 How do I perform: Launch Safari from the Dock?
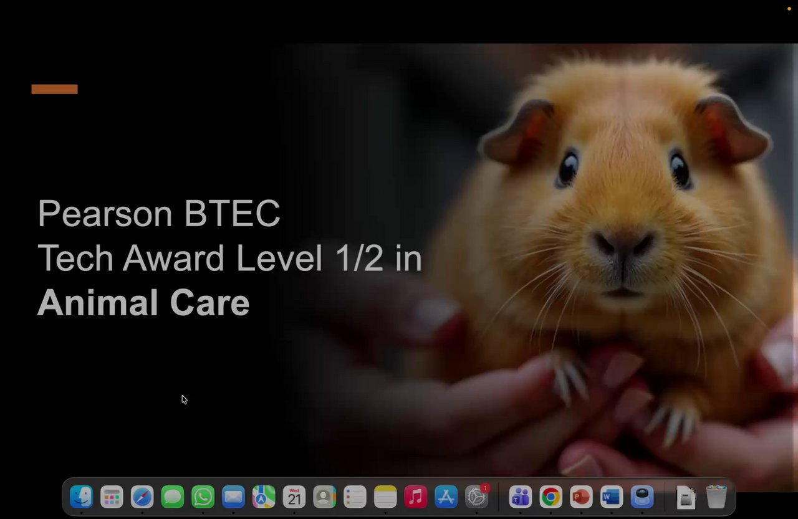pos(142,497)
